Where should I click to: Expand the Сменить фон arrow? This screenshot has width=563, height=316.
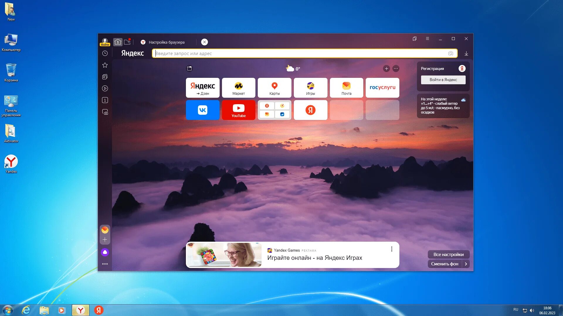(x=466, y=264)
